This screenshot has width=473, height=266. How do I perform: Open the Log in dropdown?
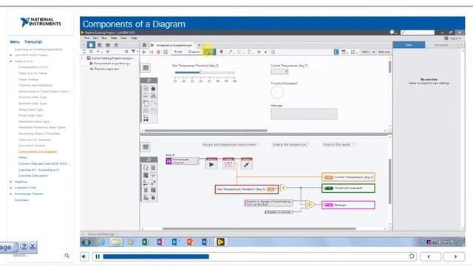453,38
